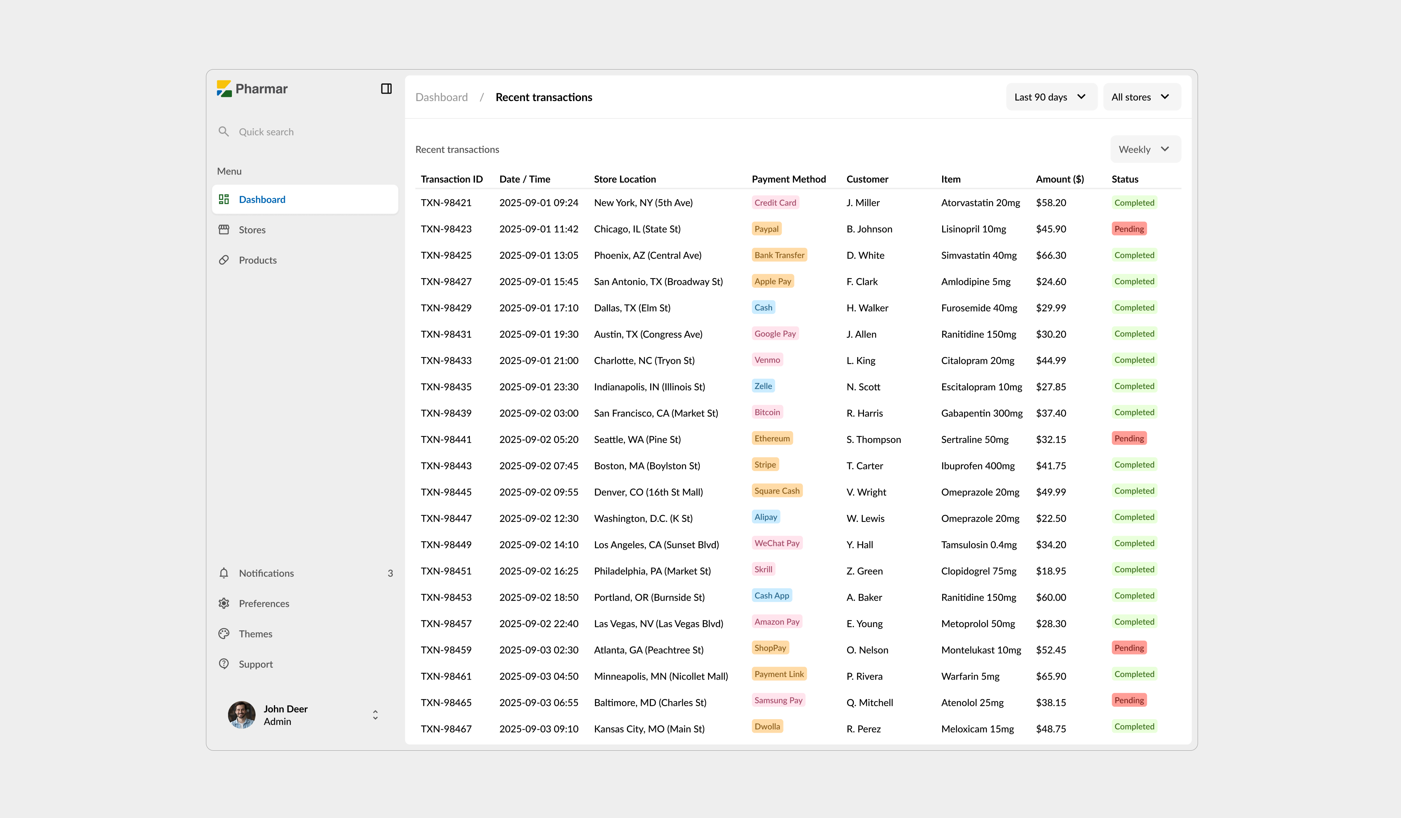Click the Preferences gear icon
This screenshot has width=1401, height=818.
pos(224,603)
